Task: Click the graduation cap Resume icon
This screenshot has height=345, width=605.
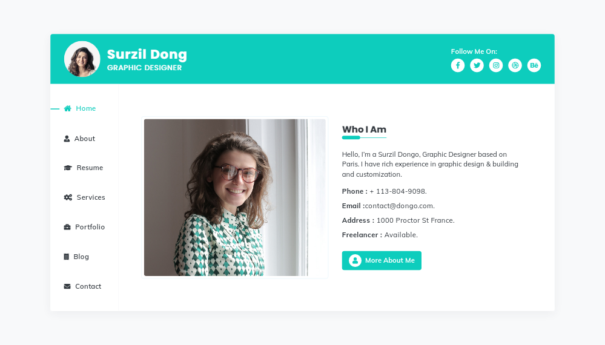Action: (67, 168)
